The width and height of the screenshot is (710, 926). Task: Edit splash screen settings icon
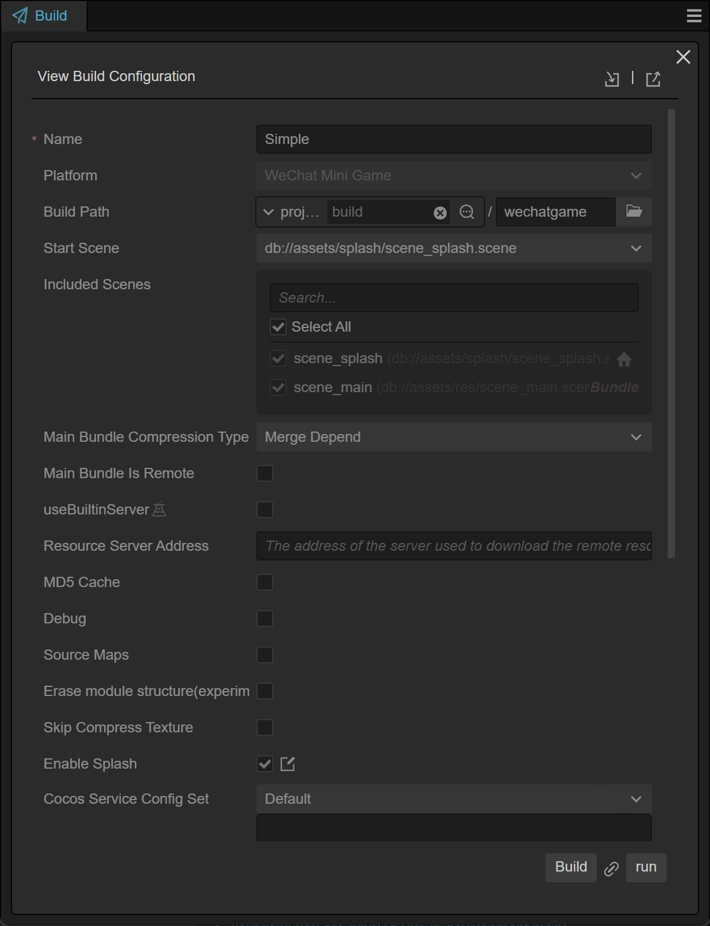coord(288,764)
